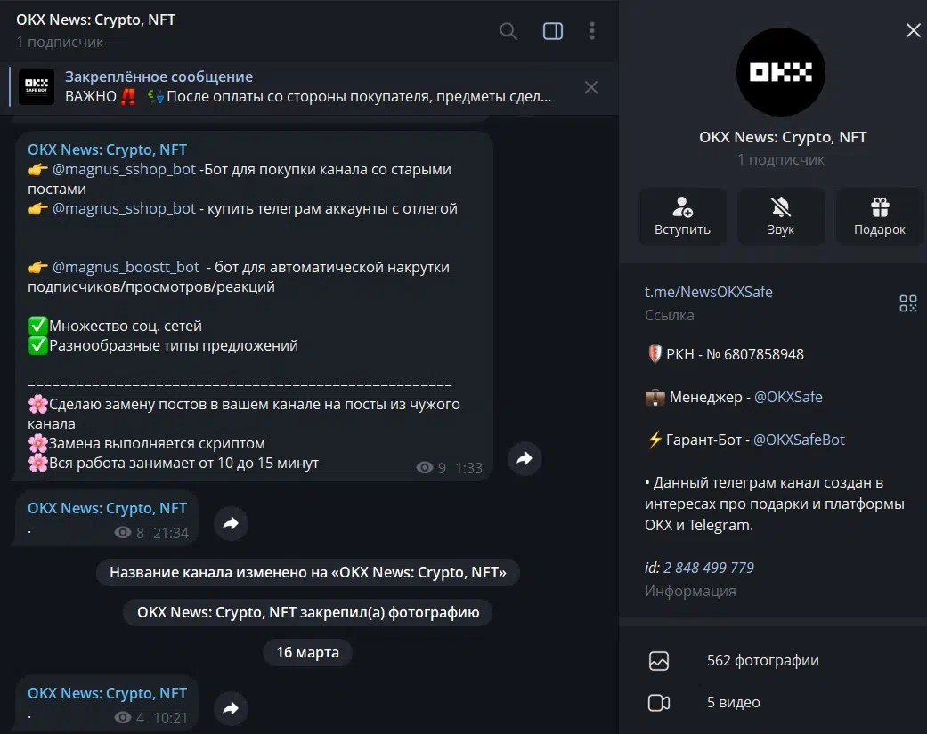This screenshot has height=734, width=927.
Task: Open search in the channel header
Action: (508, 31)
